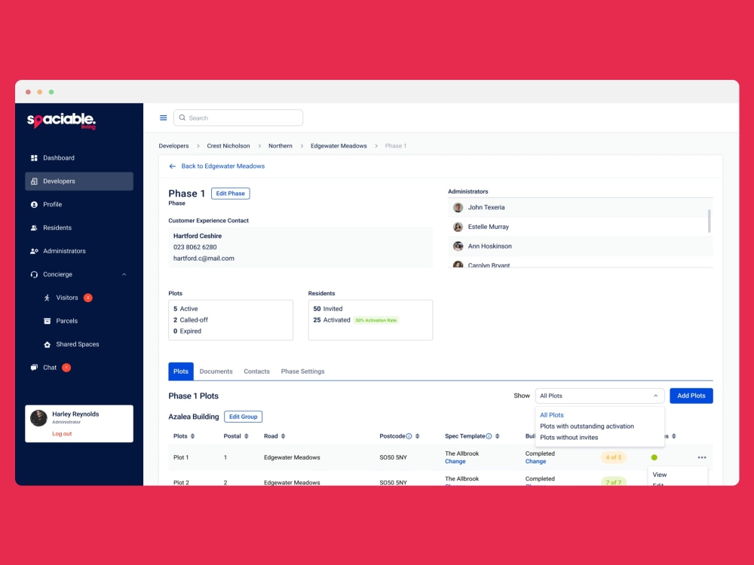This screenshot has height=565, width=754.
Task: Click the Add Plots button
Action: tap(691, 395)
